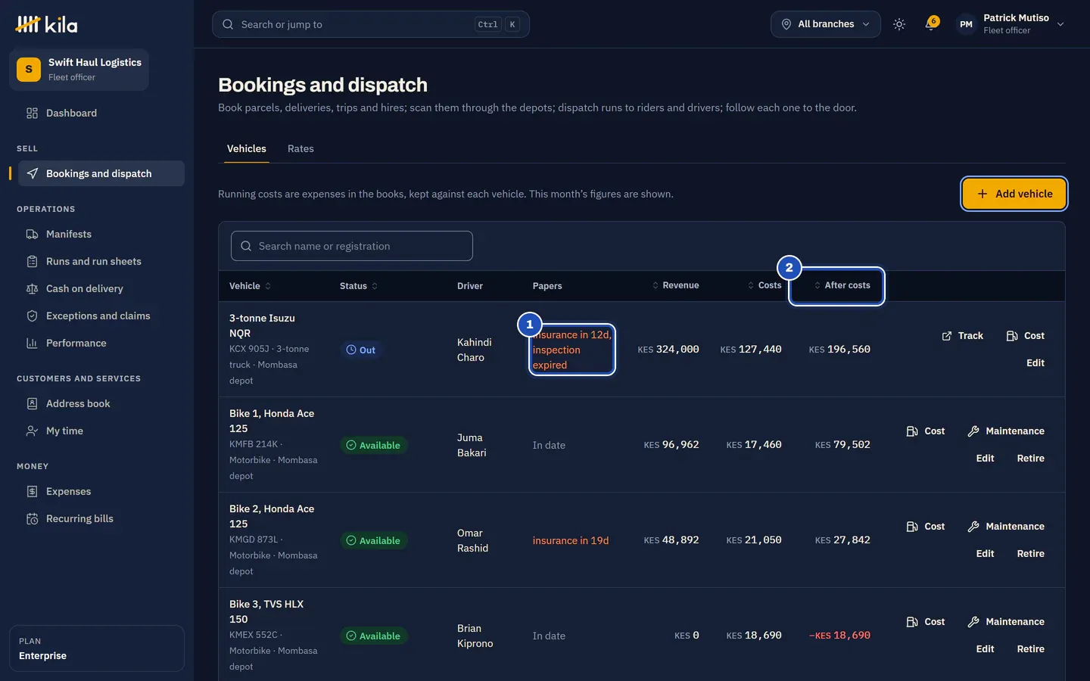This screenshot has height=681, width=1090.
Task: Click the Expenses receipt icon
Action: (32, 492)
